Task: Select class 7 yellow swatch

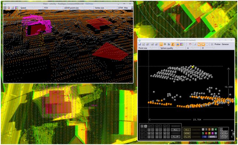Action: (209, 133)
